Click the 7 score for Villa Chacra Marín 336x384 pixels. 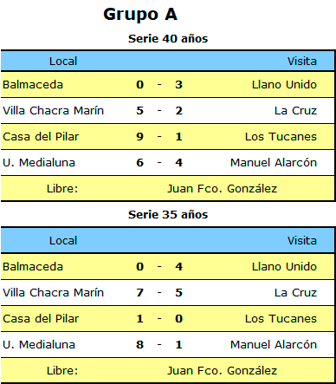point(140,293)
